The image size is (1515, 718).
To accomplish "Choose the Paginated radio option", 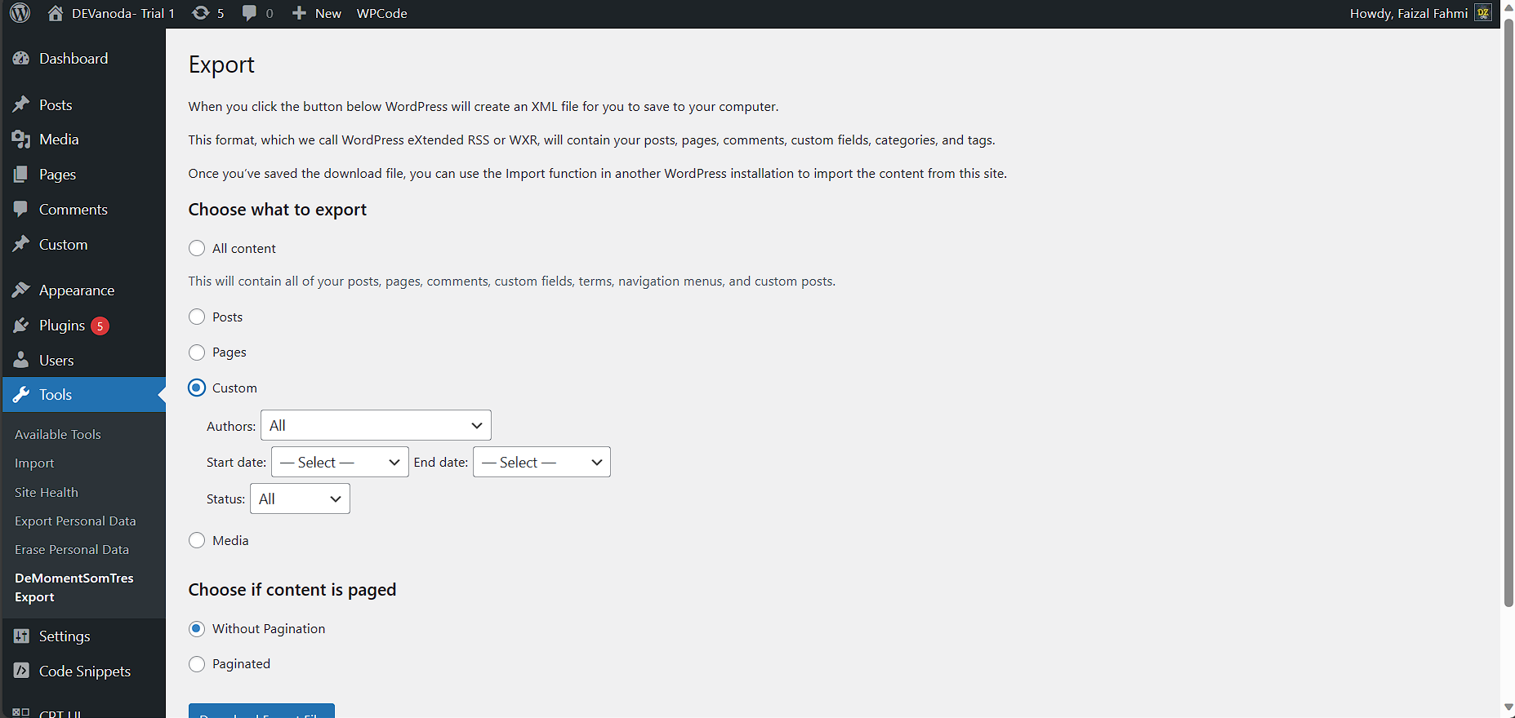I will coord(197,664).
